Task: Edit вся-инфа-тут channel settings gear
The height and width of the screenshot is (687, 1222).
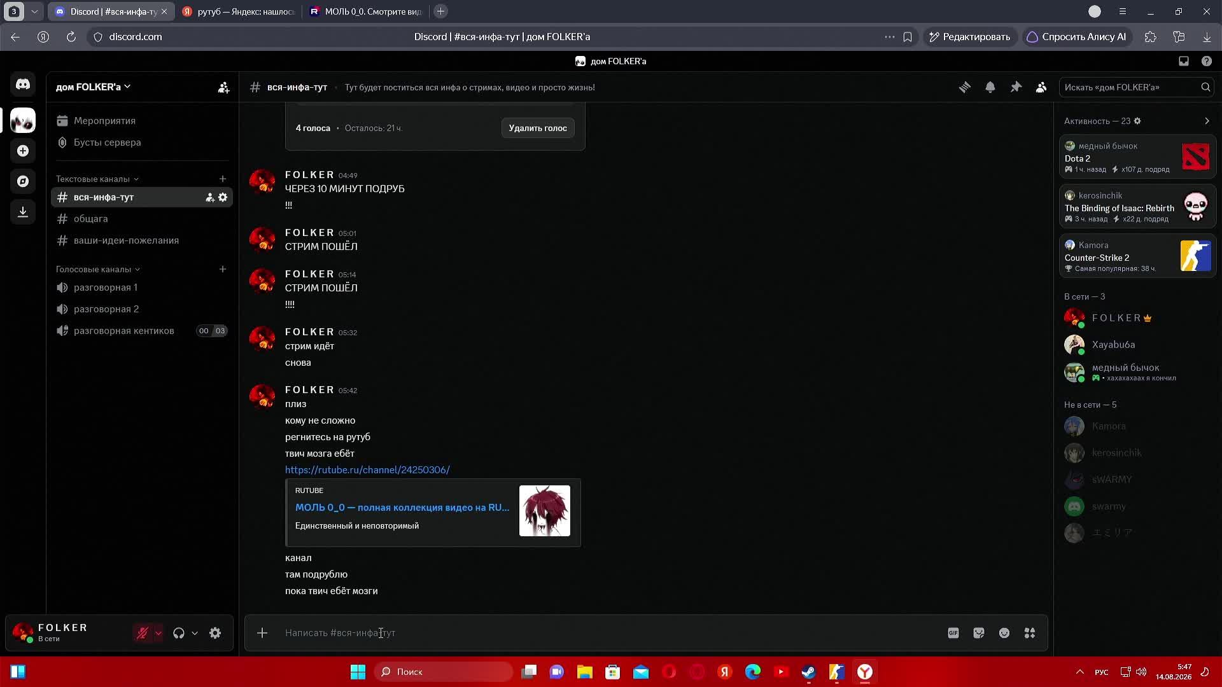Action: coord(223,197)
